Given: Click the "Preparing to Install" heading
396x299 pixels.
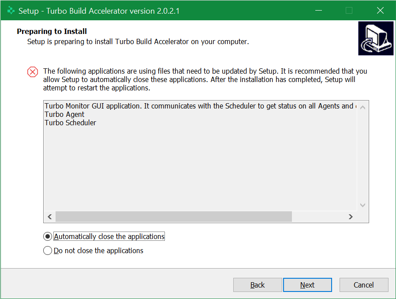Looking at the screenshot, I should point(52,31).
